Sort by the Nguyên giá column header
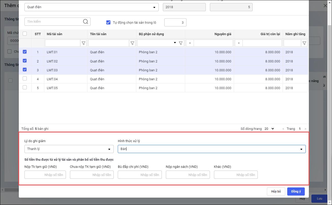This screenshot has width=332, height=205. [x=223, y=34]
